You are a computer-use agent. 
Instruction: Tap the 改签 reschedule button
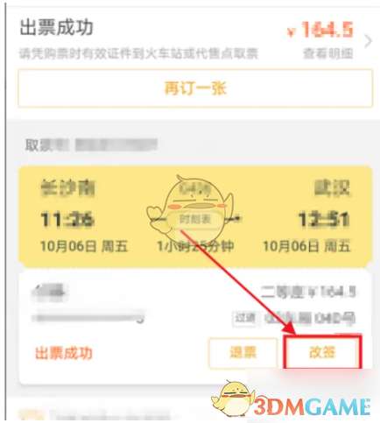[322, 352]
